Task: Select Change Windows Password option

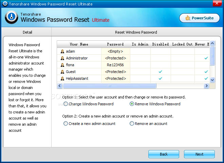Action: 66,104
